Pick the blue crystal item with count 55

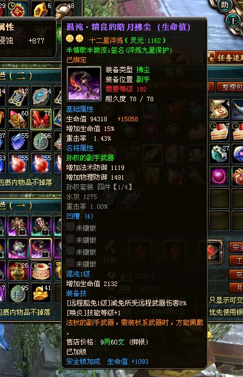click(18, 141)
